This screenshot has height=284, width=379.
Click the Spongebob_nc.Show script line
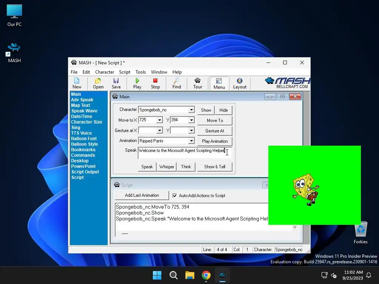(x=140, y=213)
